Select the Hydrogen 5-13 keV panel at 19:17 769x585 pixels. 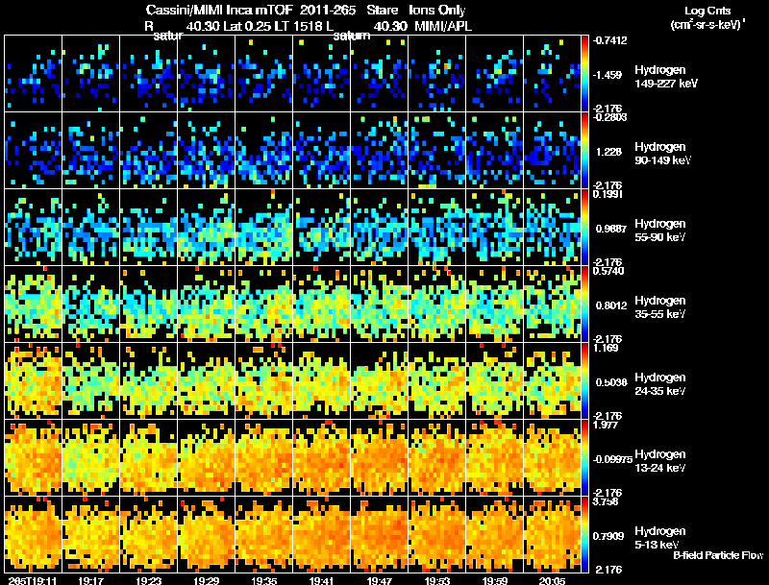click(91, 534)
